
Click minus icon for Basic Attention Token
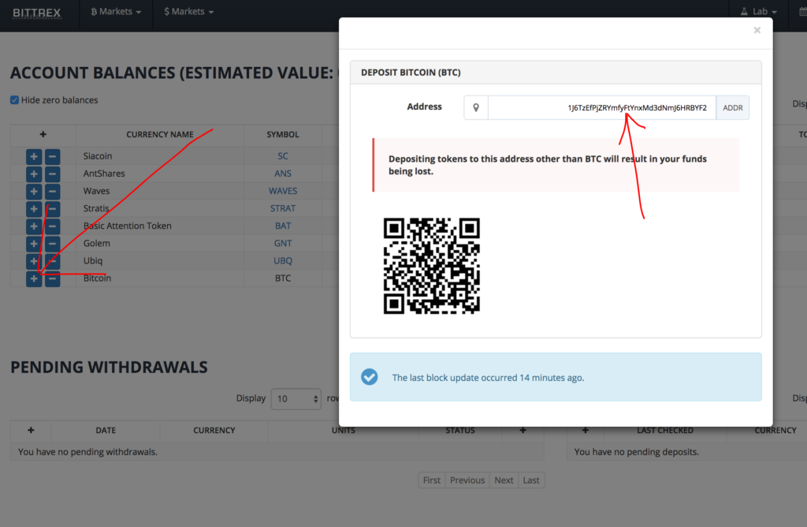point(53,226)
